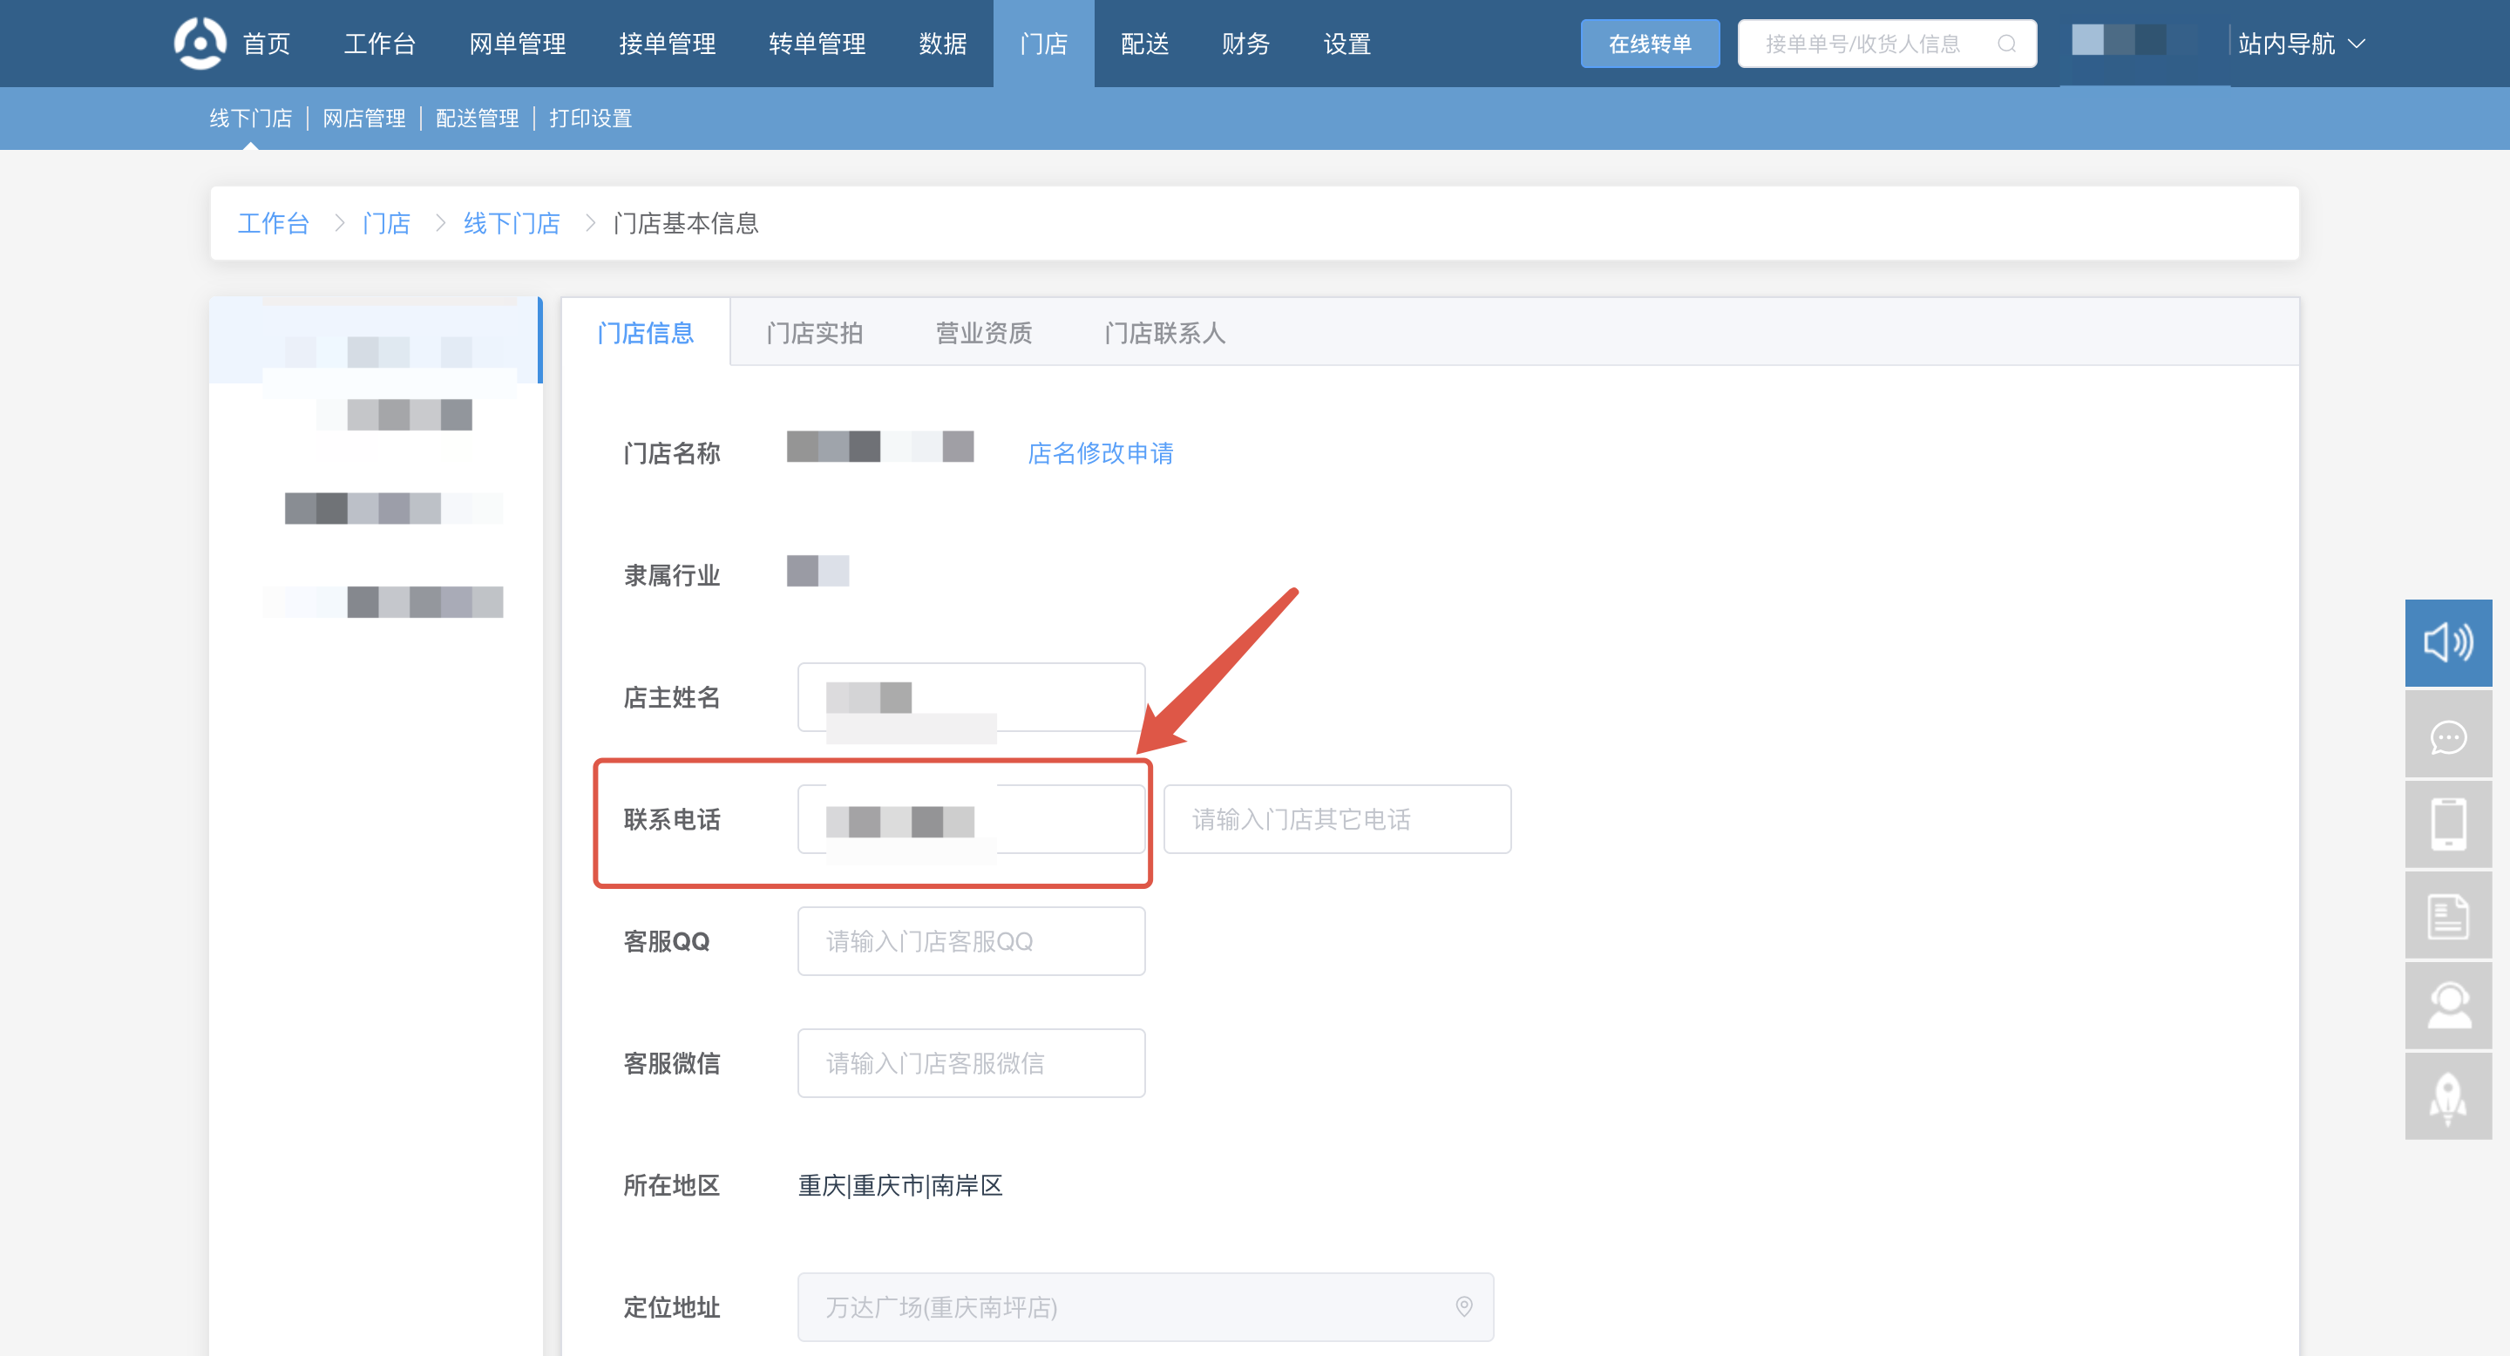Switch to the 门店实拍 tab
This screenshot has width=2510, height=1356.
coord(815,333)
